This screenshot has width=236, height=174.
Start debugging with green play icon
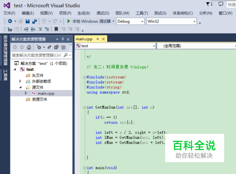(68, 21)
